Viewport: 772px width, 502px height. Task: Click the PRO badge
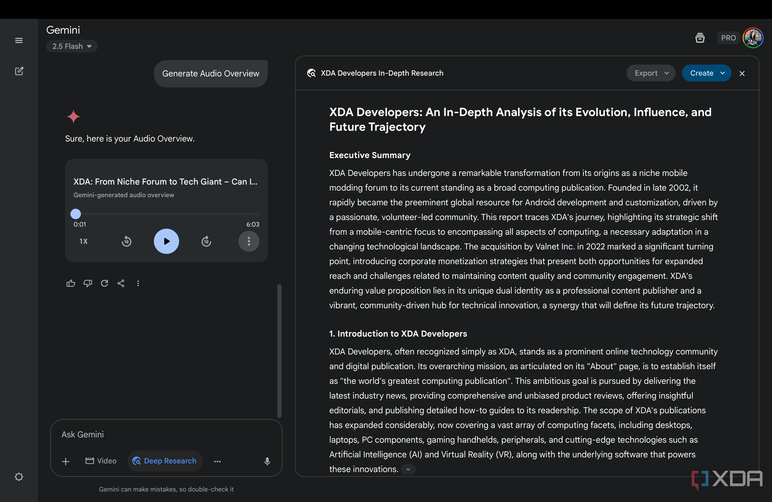point(728,38)
